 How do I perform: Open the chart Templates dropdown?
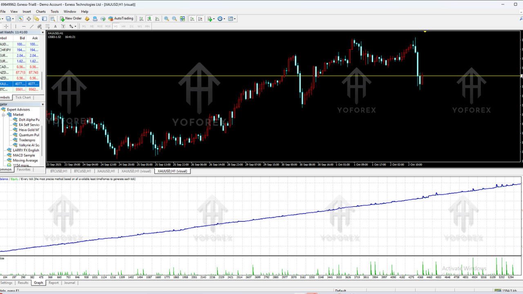point(232,19)
